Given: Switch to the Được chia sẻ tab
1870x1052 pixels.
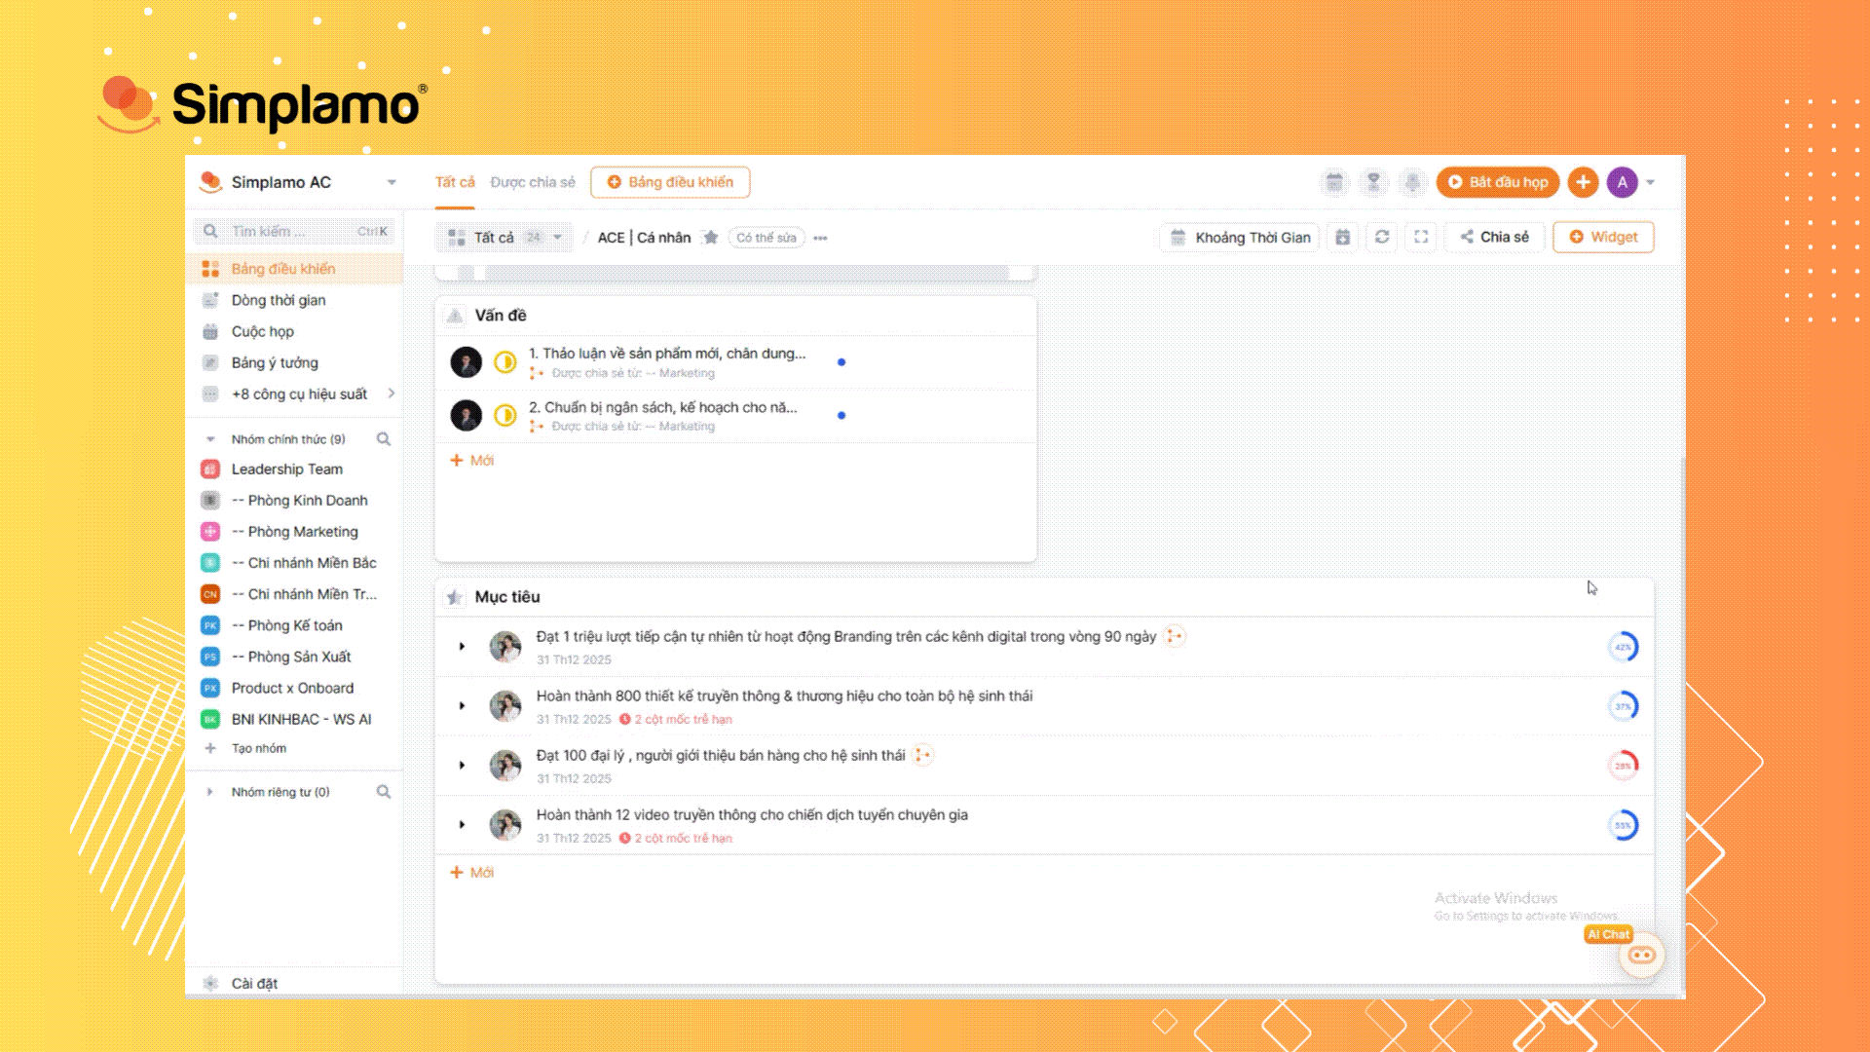Looking at the screenshot, I should pos(532,182).
